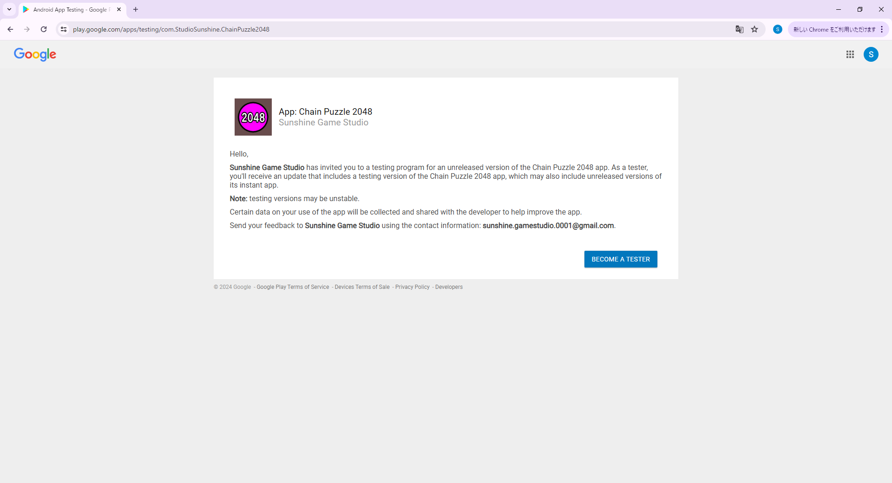Screen dimensions: 892x483
Task: Click the browser back arrow
Action: click(10, 29)
